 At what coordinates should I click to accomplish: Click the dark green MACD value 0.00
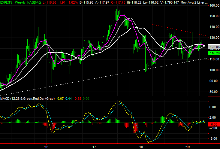(86, 99)
